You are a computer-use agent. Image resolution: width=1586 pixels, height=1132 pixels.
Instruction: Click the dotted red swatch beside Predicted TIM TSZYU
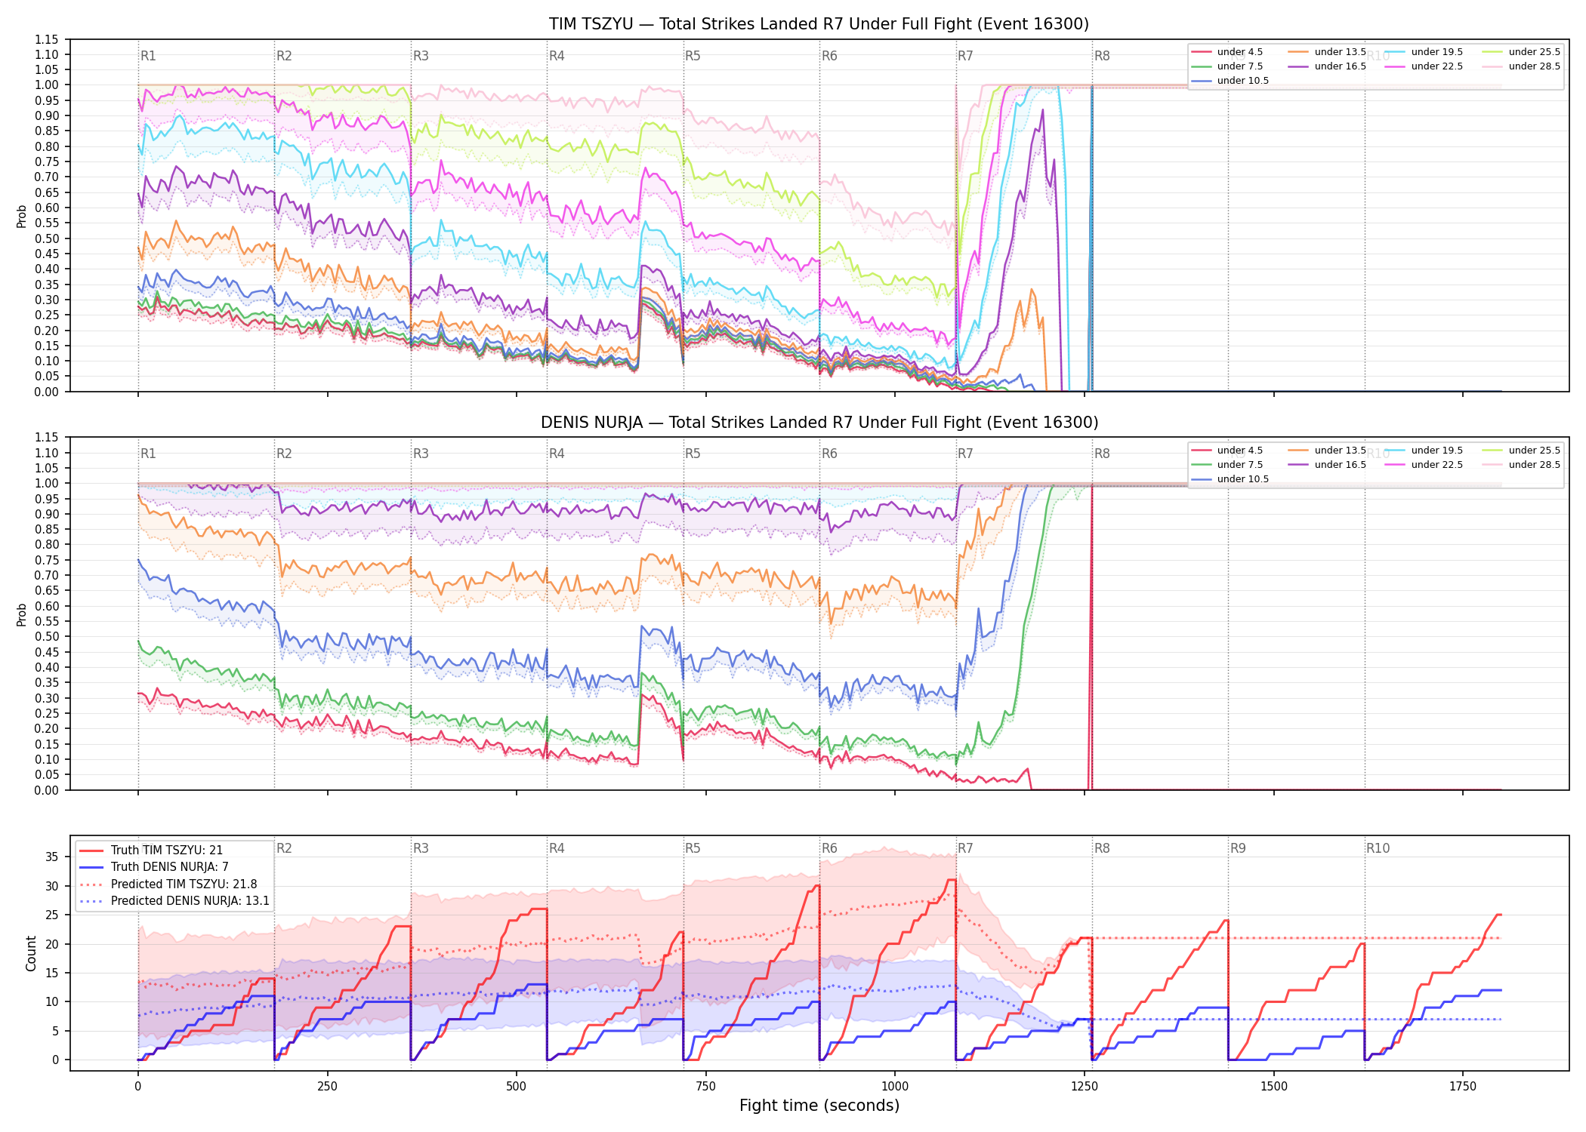(91, 884)
